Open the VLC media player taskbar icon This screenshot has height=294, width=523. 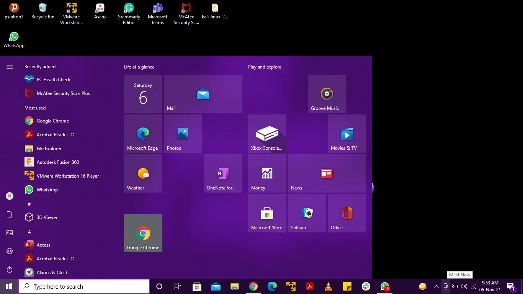tap(329, 286)
